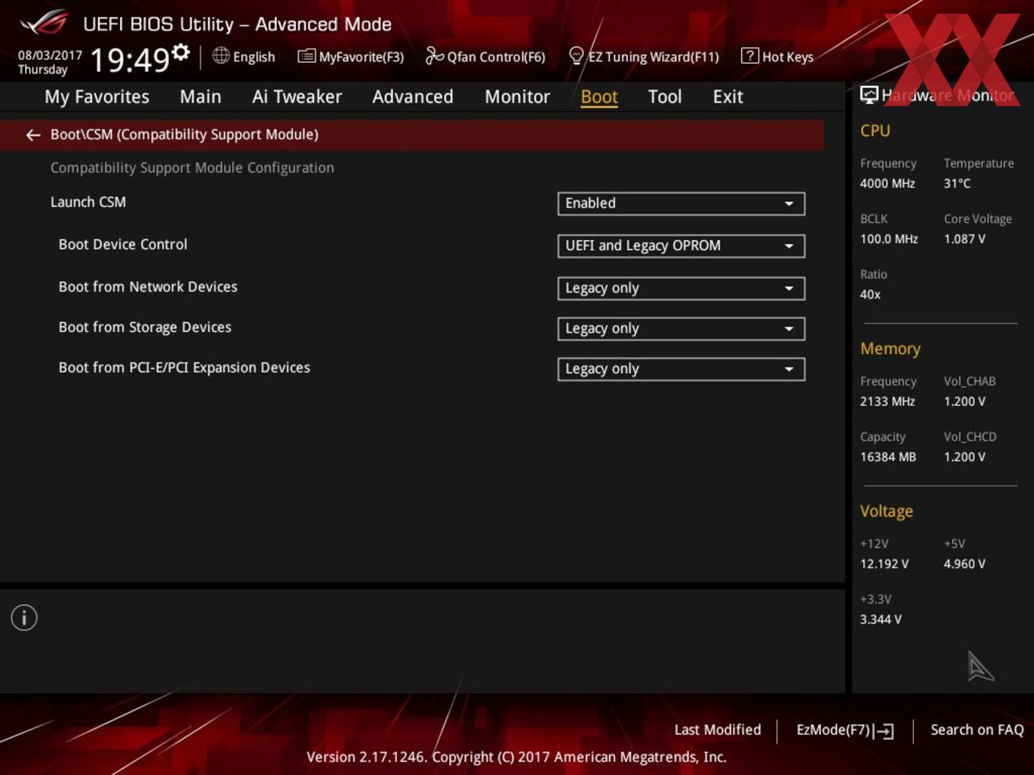The image size is (1034, 775).
Task: Select Boot from Network Devices label
Action: tap(148, 287)
